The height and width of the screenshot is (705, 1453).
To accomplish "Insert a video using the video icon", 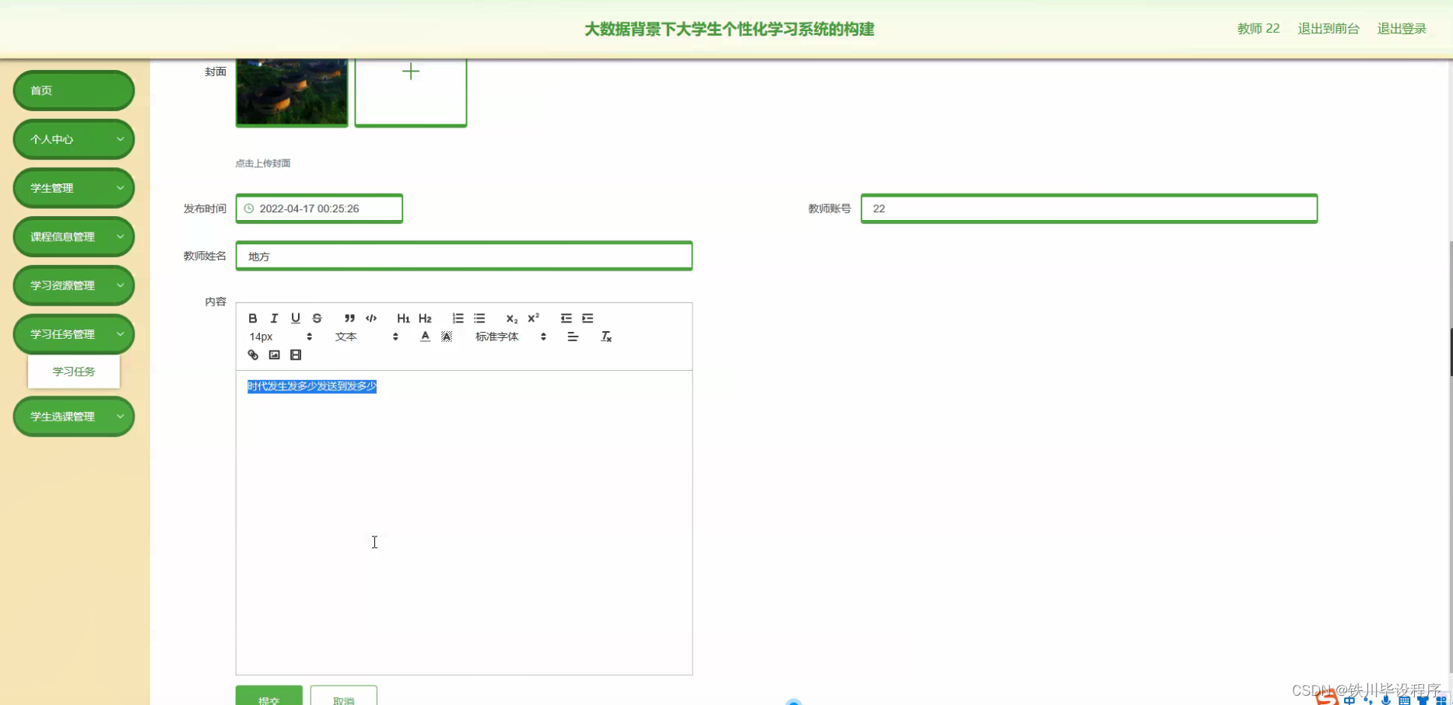I will (x=296, y=354).
